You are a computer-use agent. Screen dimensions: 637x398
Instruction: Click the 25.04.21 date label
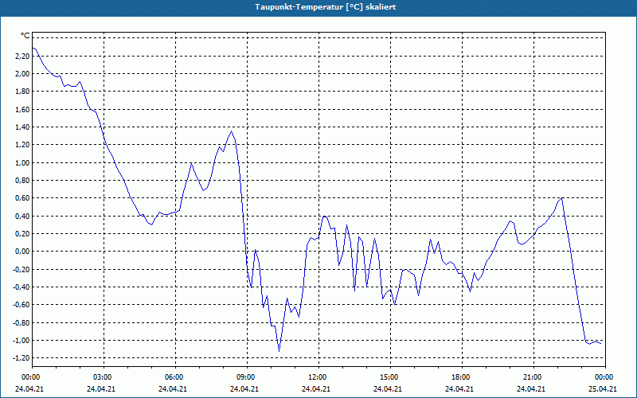pos(603,389)
